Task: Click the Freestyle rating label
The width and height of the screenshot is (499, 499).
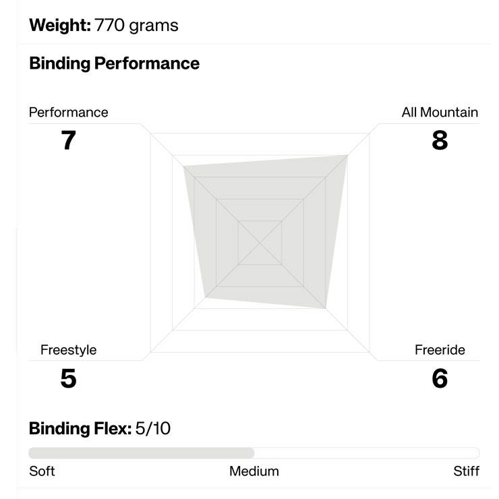Action: coord(68,350)
